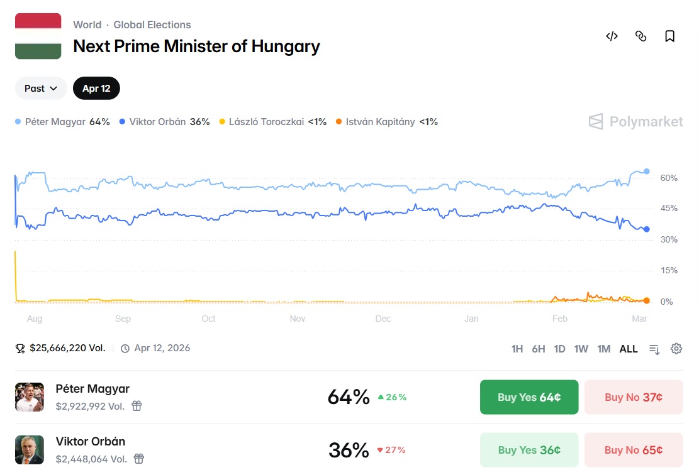Buy No 65¢ for Viktor Orbán
Image resolution: width=699 pixels, height=475 pixels.
pos(633,450)
